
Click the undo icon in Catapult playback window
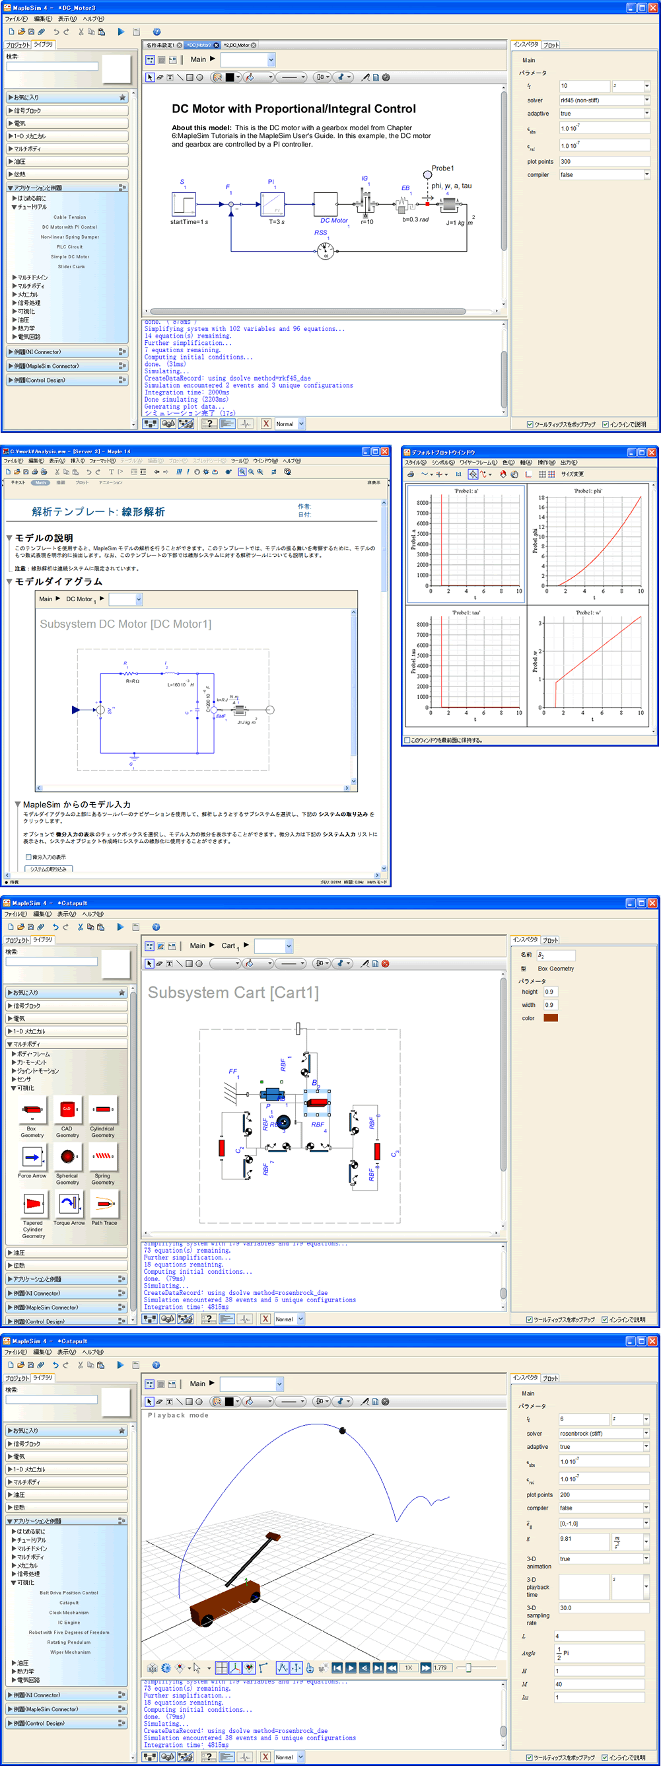coord(55,1365)
